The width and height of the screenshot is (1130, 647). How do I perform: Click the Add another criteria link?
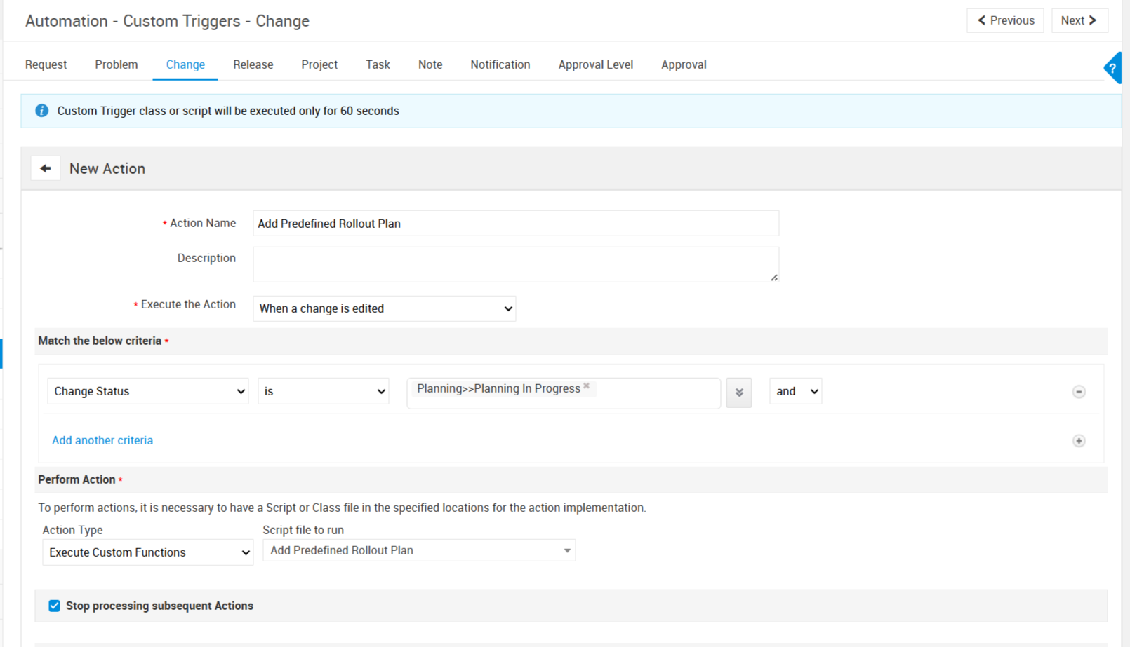pos(102,440)
